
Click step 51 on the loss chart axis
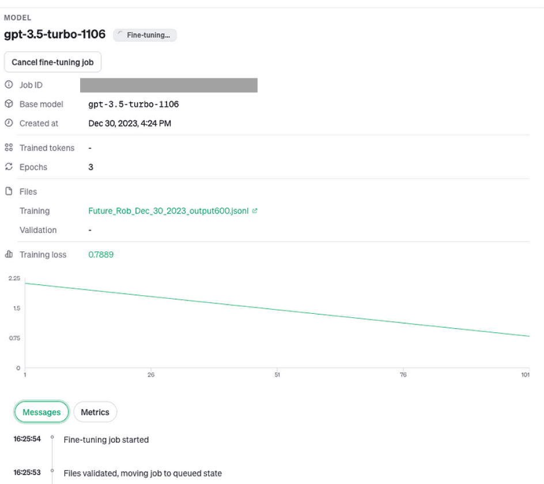tap(277, 374)
